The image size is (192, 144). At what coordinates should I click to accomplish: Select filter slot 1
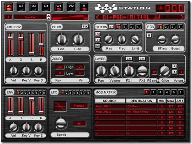119,27
